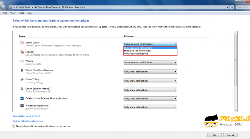Viewport: 250px width, 139px height.
Task: Click Restore default icon behaviors link
Action: [28, 121]
